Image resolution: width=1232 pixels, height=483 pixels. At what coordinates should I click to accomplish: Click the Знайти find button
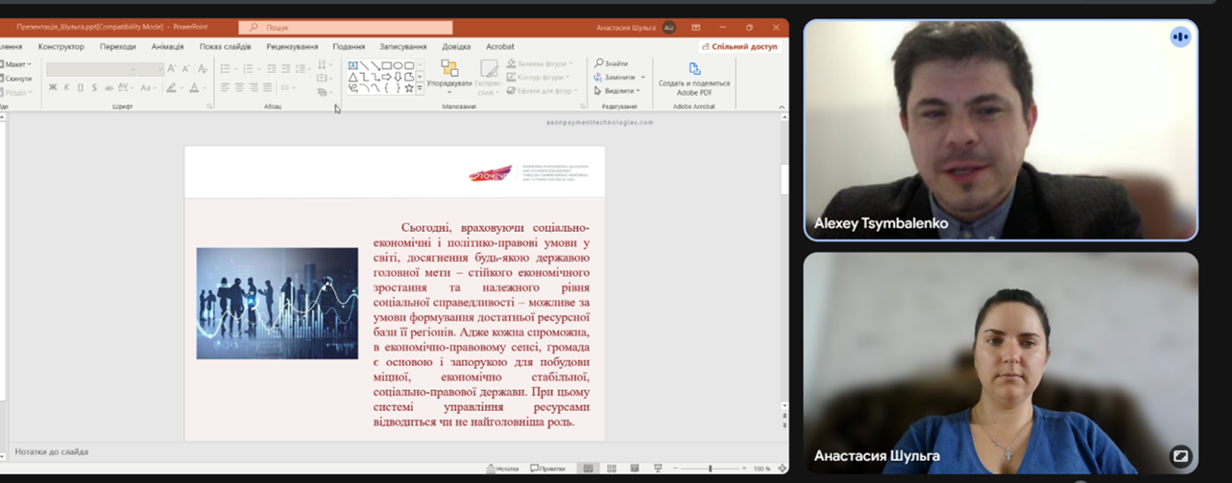[x=611, y=63]
